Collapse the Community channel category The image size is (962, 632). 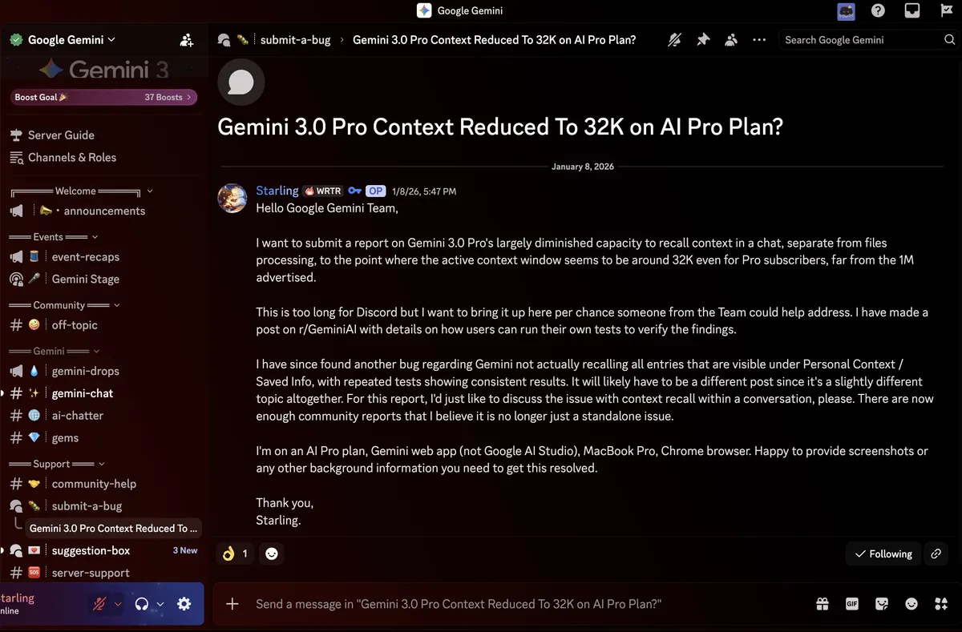click(x=64, y=305)
